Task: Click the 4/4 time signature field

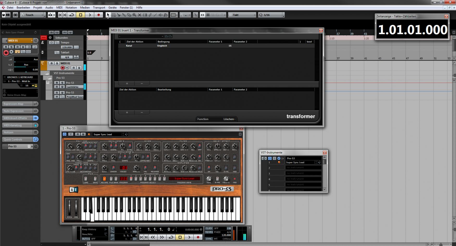Action: [67, 57]
